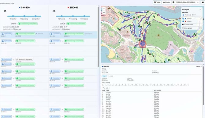Click SN0639 Uploaded badge at 08:24:44

point(55,78)
